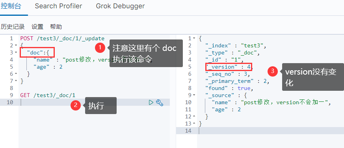The height and width of the screenshot is (148, 344).
Task: Collapse the "doc" object fold at request line 3
Action: point(16,52)
